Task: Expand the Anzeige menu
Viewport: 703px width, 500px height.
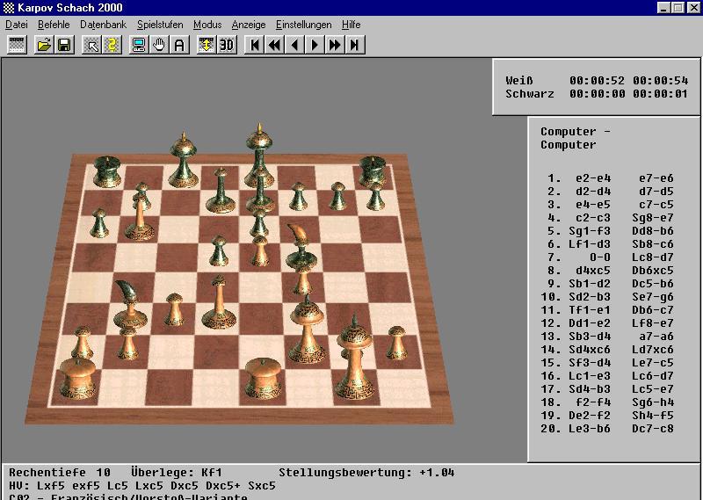Action: pos(249,25)
